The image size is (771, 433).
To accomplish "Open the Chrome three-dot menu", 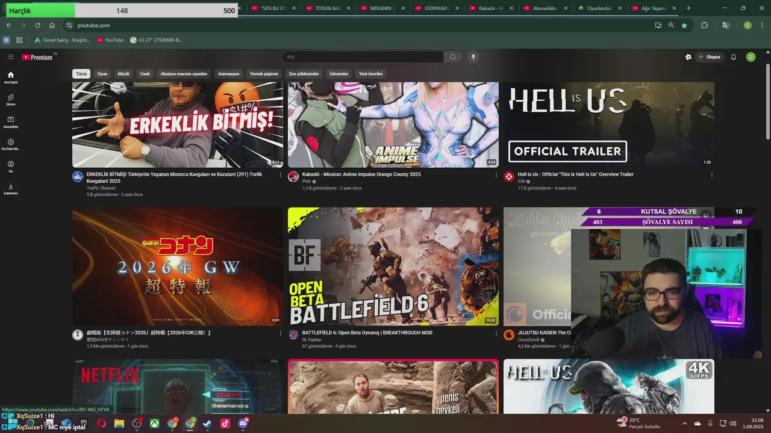I will click(x=763, y=25).
